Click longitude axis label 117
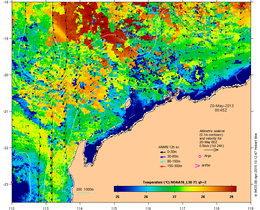260x210 pixels. click(x=183, y=208)
